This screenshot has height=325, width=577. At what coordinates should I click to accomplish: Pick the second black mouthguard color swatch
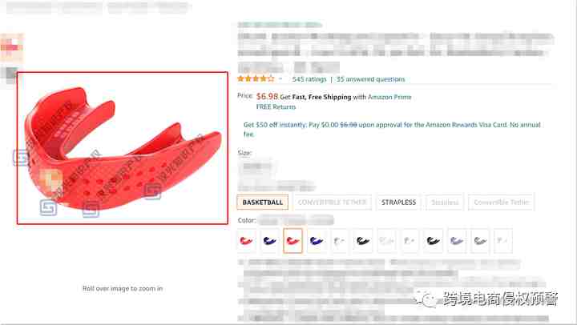pos(433,241)
